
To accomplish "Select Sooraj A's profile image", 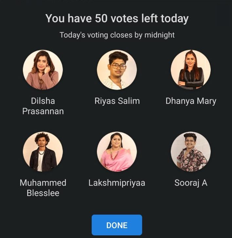I will (191, 152).
